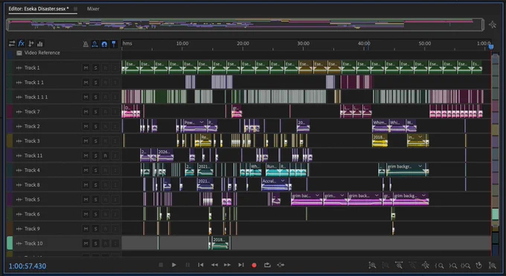Click the Track 10 green color swatch

point(10,243)
